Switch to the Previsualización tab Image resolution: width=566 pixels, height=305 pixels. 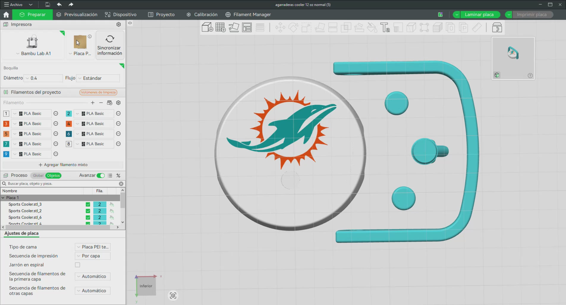click(77, 15)
